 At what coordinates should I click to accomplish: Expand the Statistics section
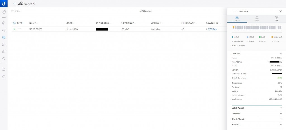pos(257,124)
